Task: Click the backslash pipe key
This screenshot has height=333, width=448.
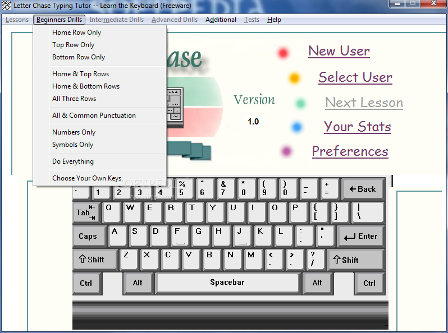Action: 367,212
